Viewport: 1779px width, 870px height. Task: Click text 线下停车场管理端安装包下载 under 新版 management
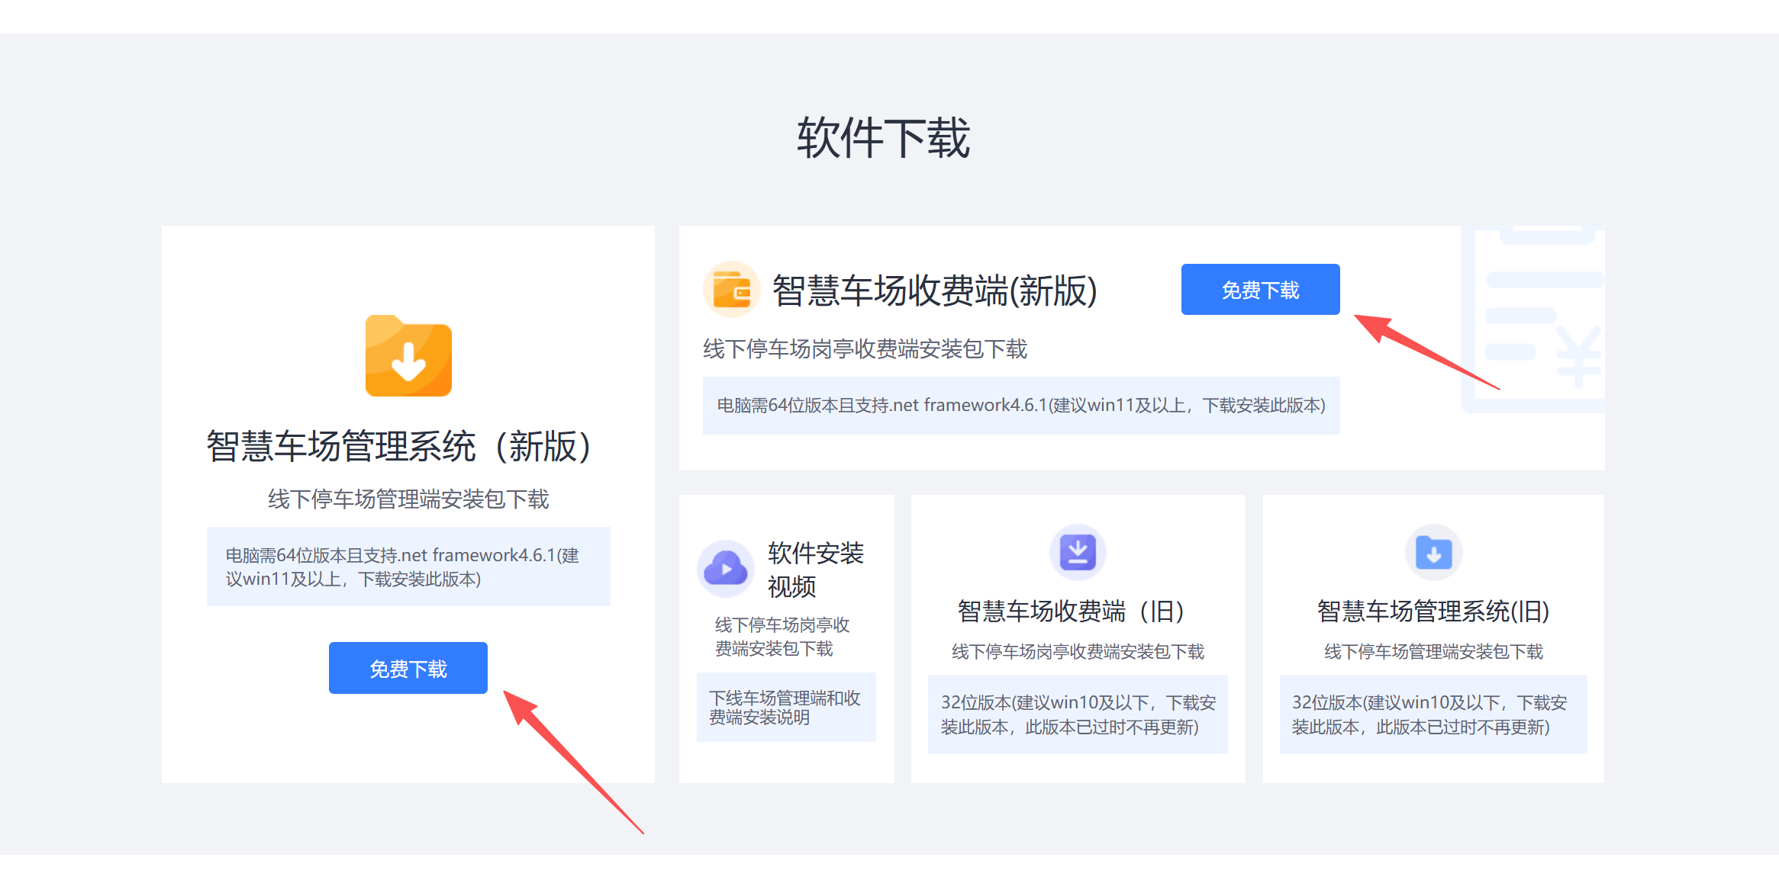[408, 499]
